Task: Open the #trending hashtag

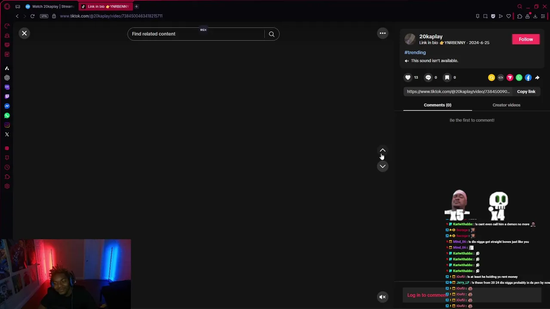Action: 415,52
